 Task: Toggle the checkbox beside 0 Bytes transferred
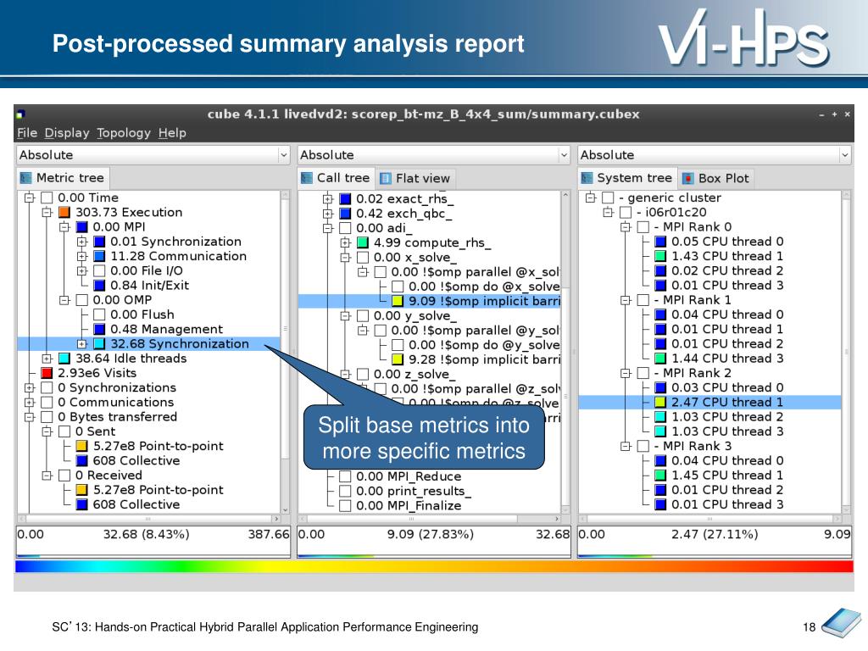47,417
